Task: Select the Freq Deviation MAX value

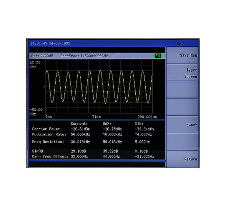Action: click(113, 142)
